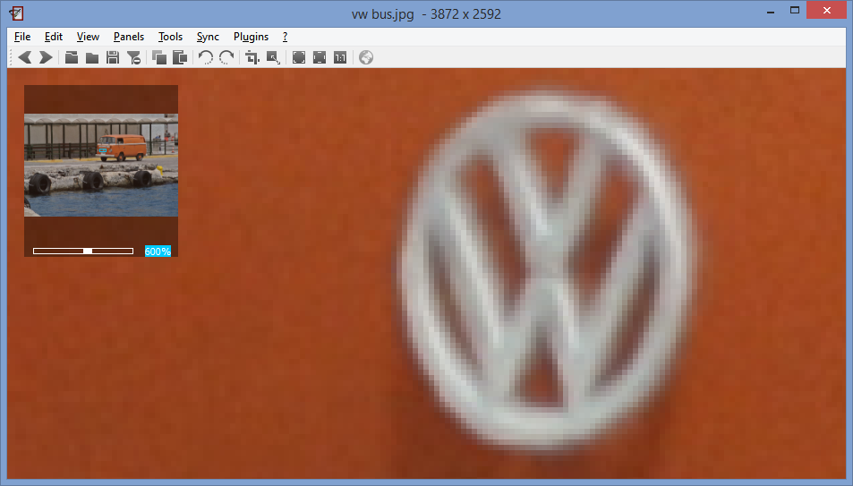The height and width of the screenshot is (486, 853).
Task: Minimize the vw bus.jpg window
Action: pos(771,11)
